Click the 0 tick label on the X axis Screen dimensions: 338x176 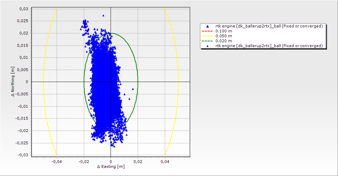click(x=111, y=162)
